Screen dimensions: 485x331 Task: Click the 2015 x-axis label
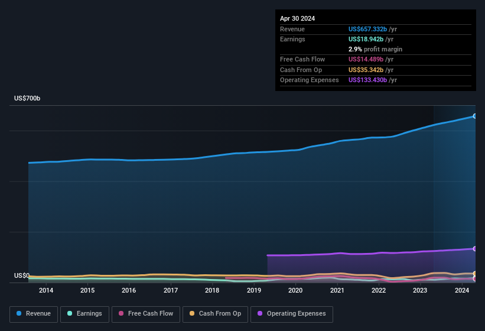tap(87, 290)
